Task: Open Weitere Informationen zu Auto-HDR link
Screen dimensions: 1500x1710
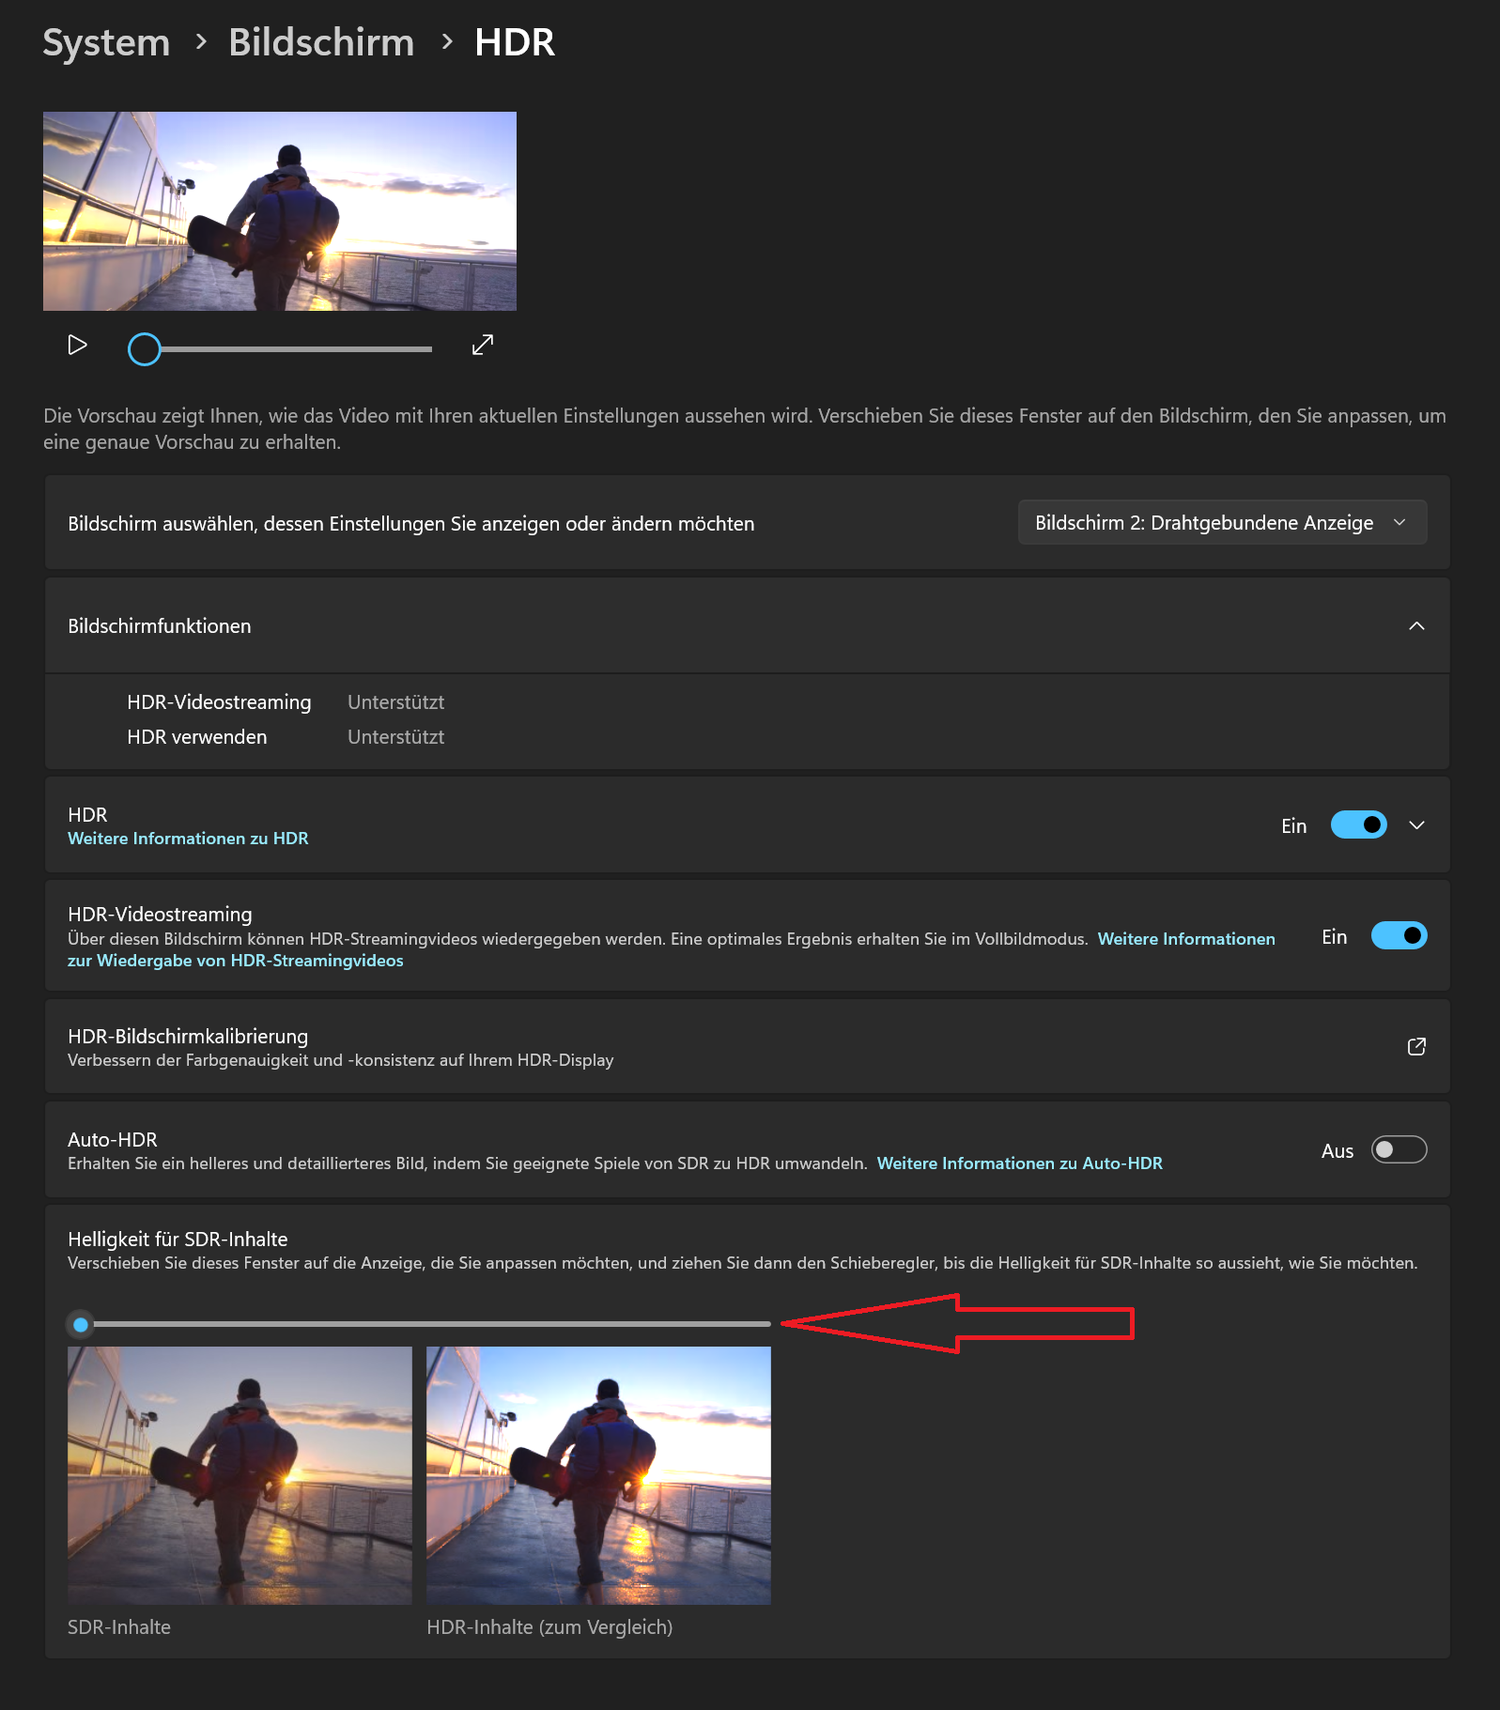Action: click(x=1019, y=1163)
